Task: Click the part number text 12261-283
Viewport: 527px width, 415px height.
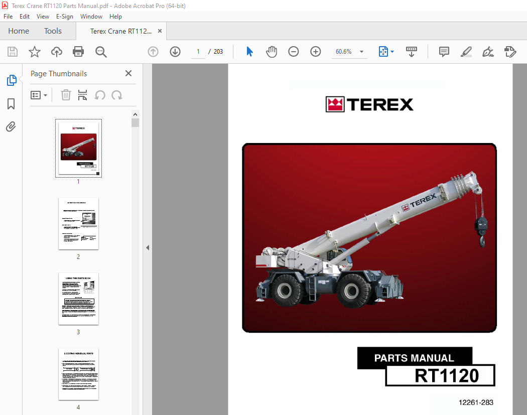Action: 476,402
